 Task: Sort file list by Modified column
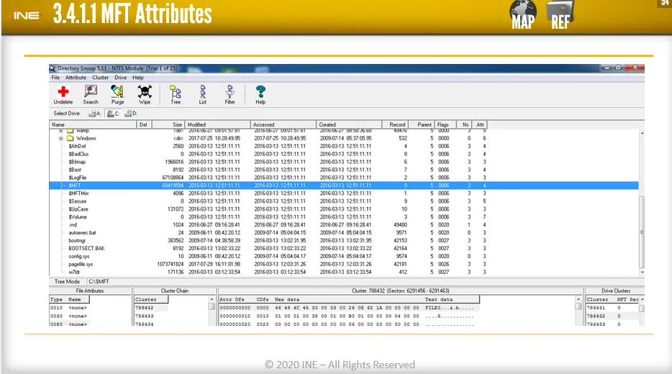(217, 124)
